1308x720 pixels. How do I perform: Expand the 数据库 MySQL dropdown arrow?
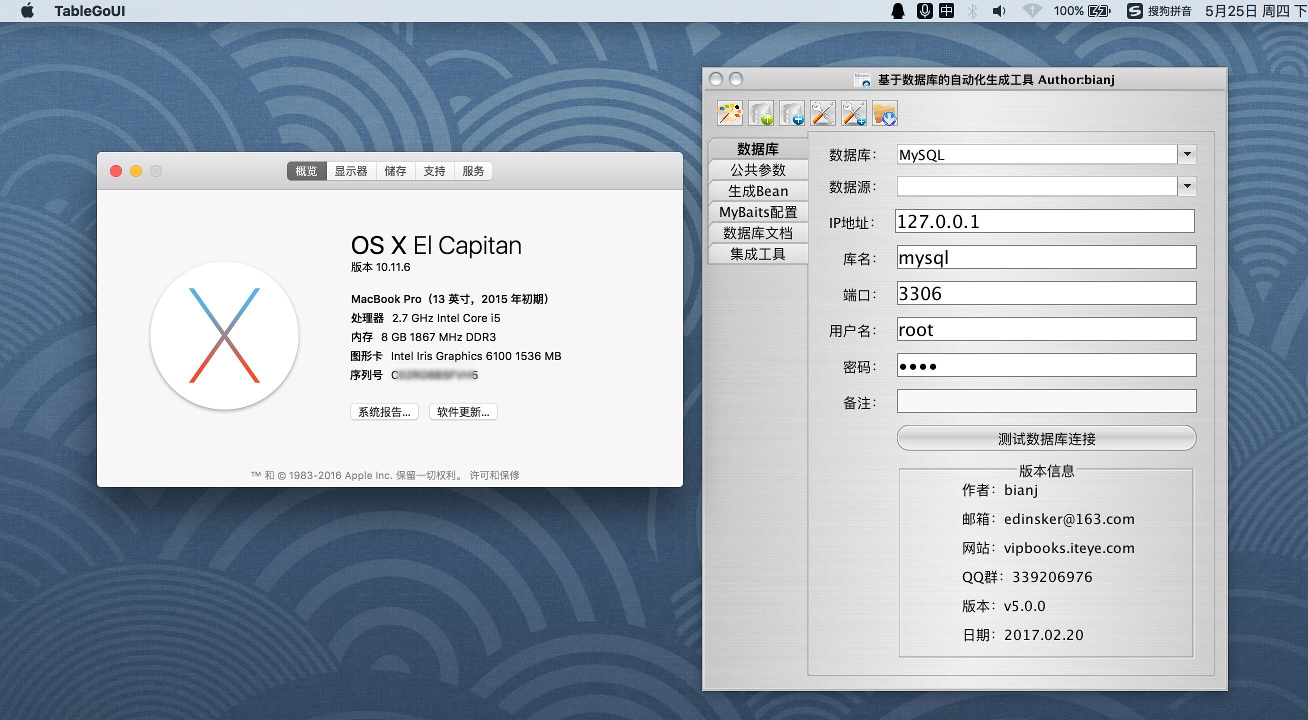click(x=1186, y=154)
